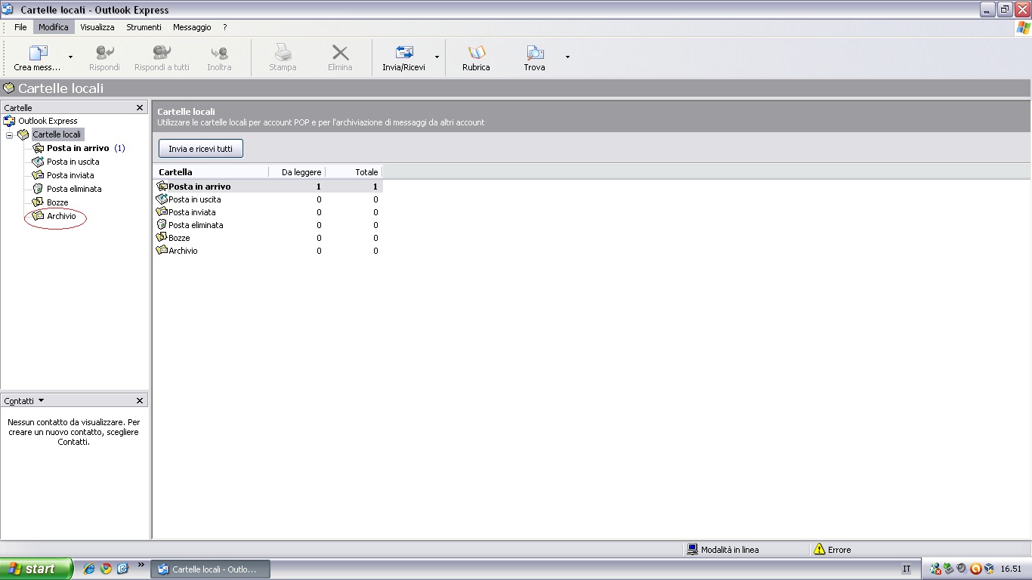Screen dimensions: 1032x580
Task: Select Archivio in folder tree
Action: [x=61, y=216]
